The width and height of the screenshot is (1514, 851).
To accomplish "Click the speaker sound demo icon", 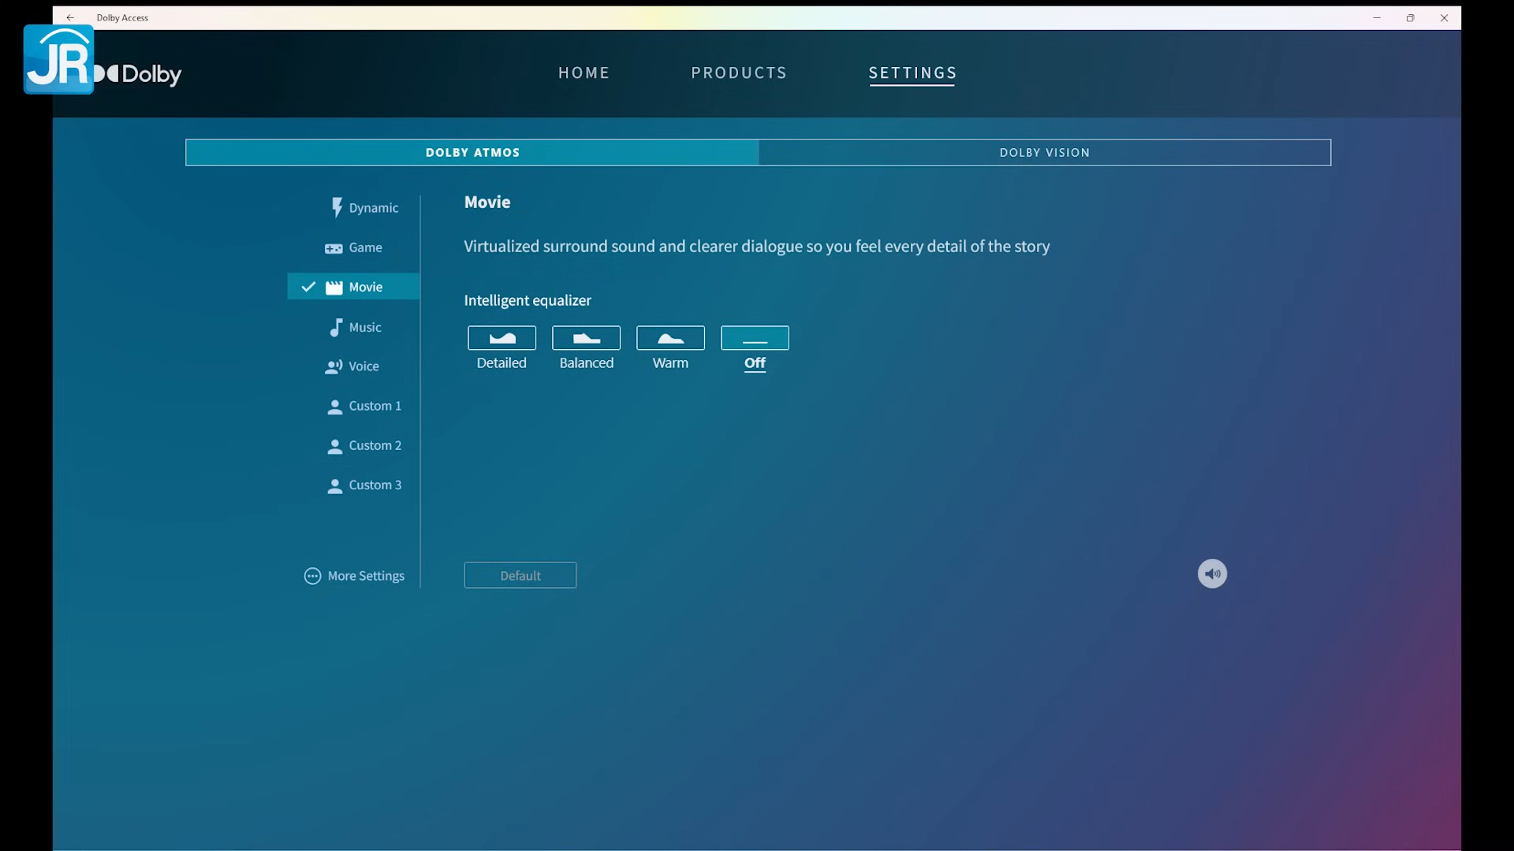I will click(1212, 574).
